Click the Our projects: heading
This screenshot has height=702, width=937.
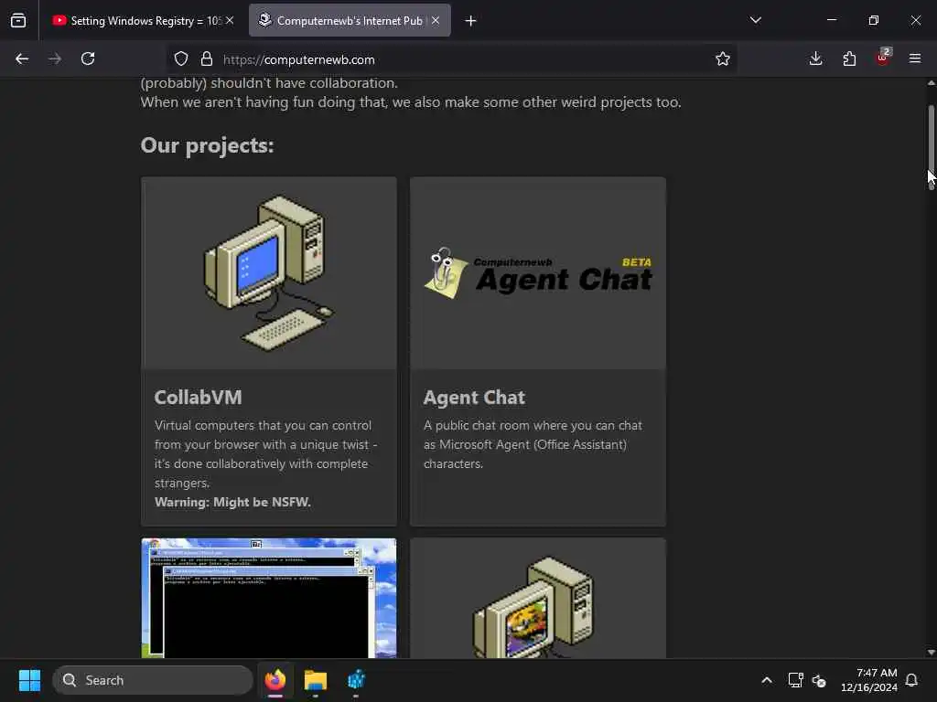[x=208, y=145]
